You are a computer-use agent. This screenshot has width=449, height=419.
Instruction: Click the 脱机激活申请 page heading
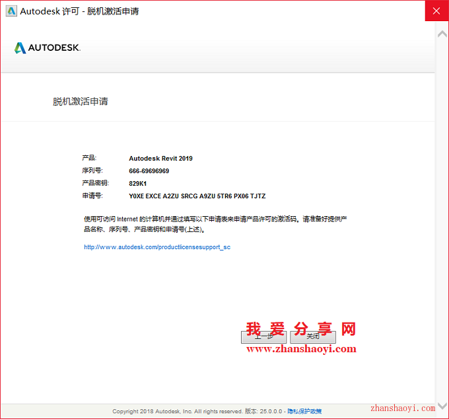(81, 102)
